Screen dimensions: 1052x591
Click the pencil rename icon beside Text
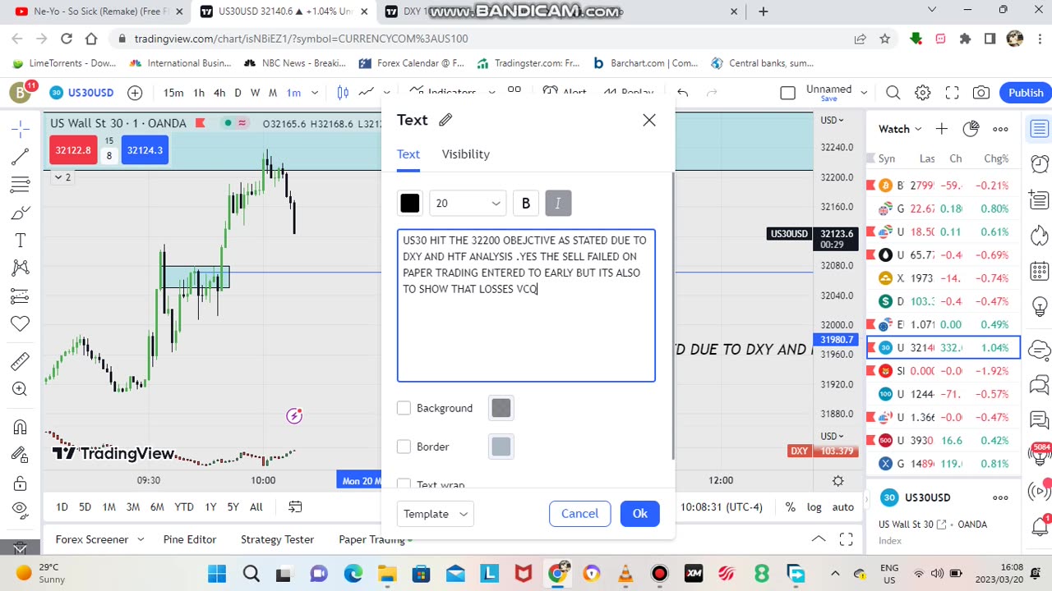pos(445,120)
